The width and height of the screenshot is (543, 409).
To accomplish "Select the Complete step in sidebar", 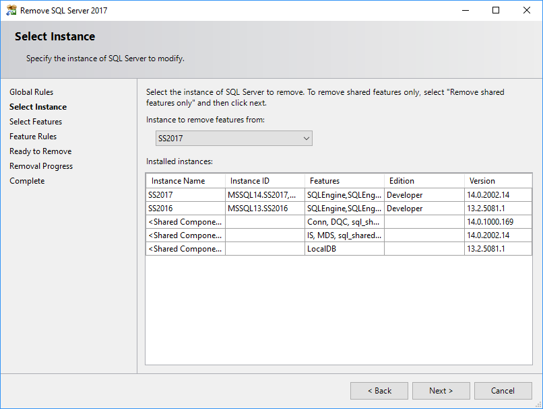I will (x=26, y=180).
